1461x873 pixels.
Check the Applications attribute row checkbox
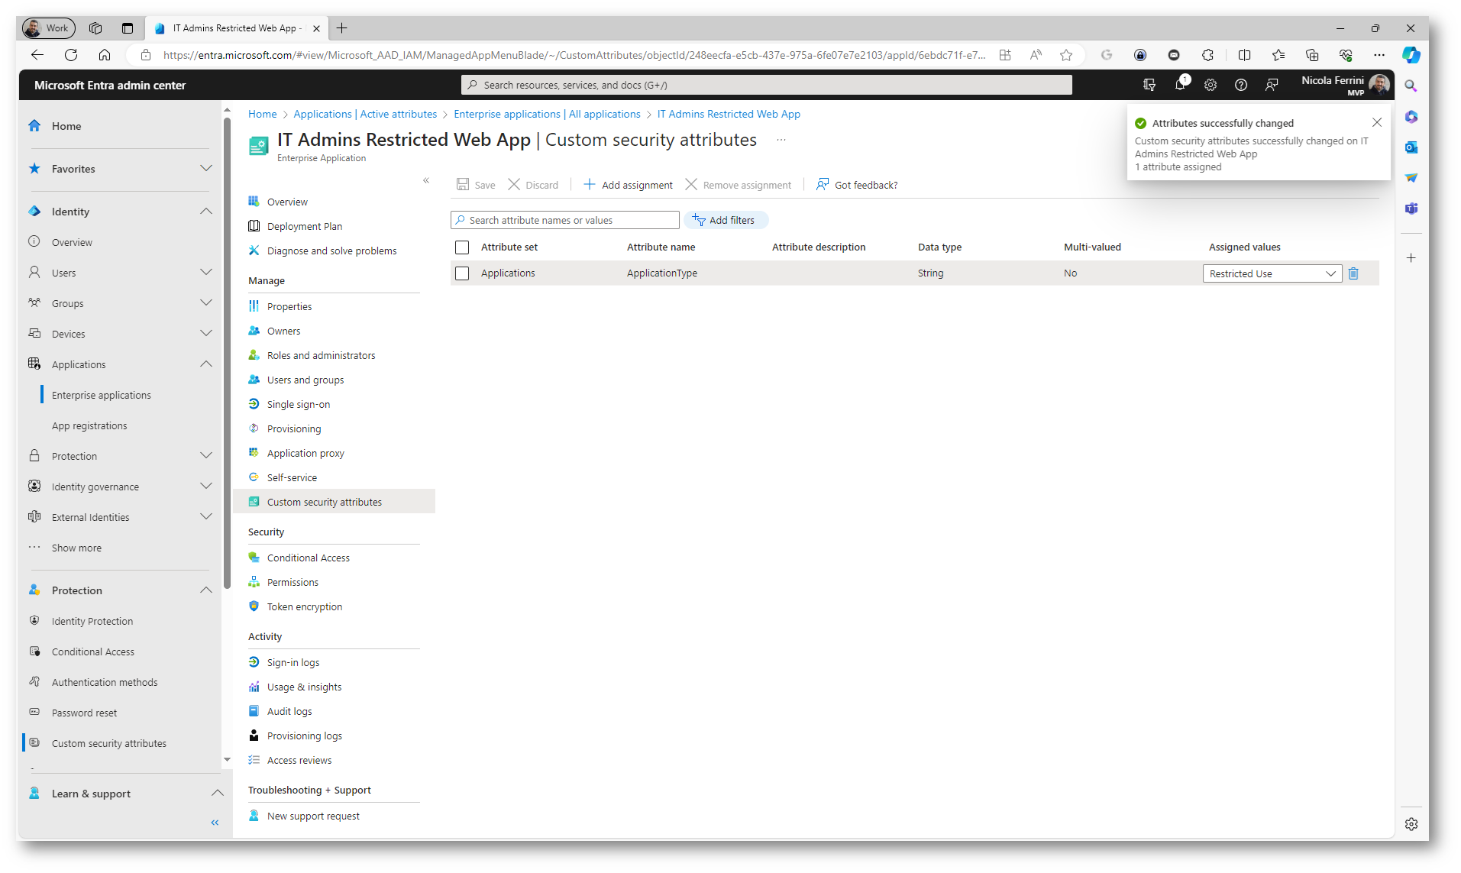462,273
